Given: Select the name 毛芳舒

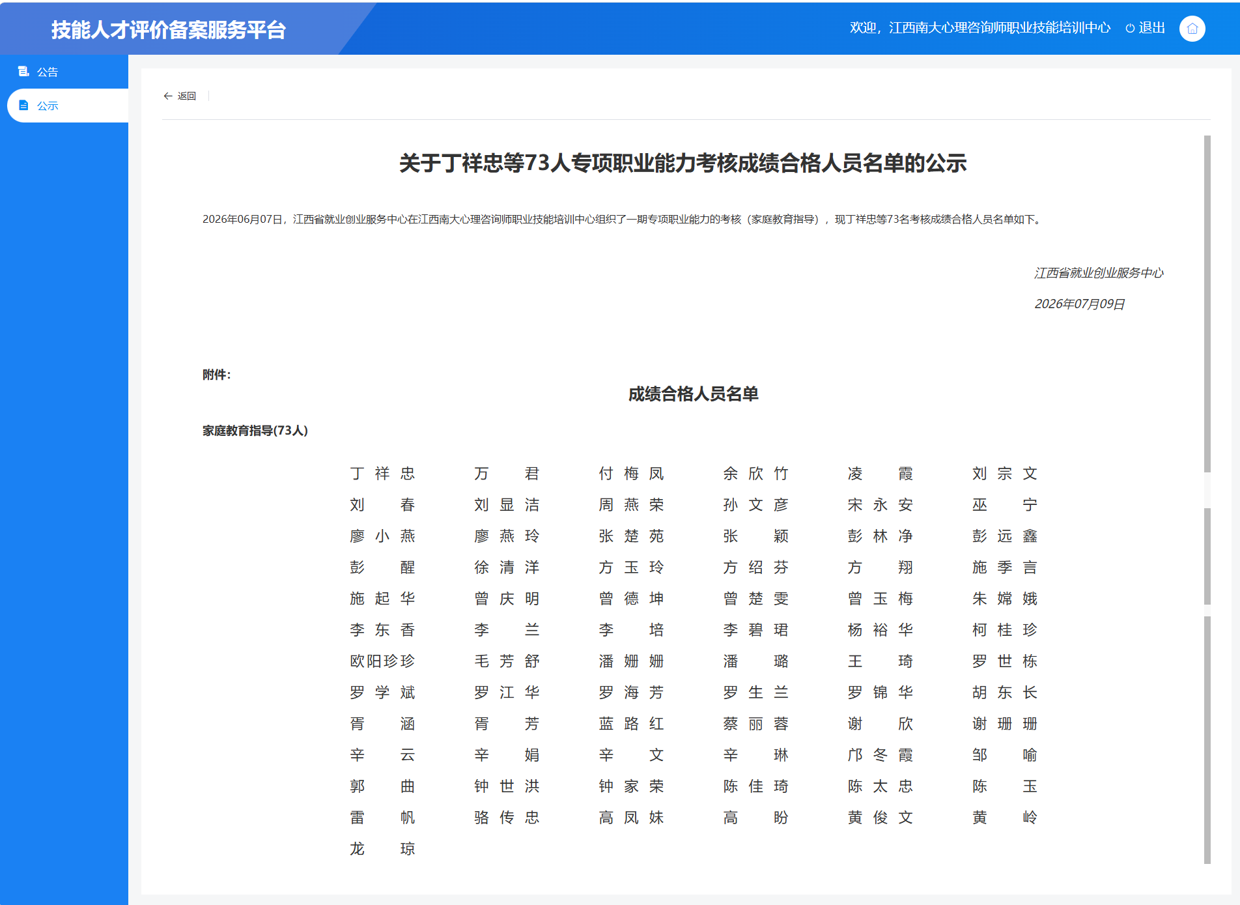Looking at the screenshot, I should click(x=507, y=661).
